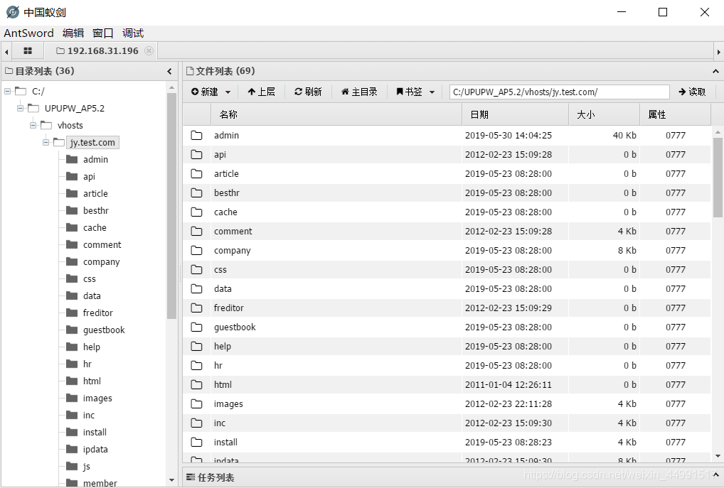This screenshot has height=488, width=724.
Task: Click the api folder icon in file list
Action: point(197,155)
